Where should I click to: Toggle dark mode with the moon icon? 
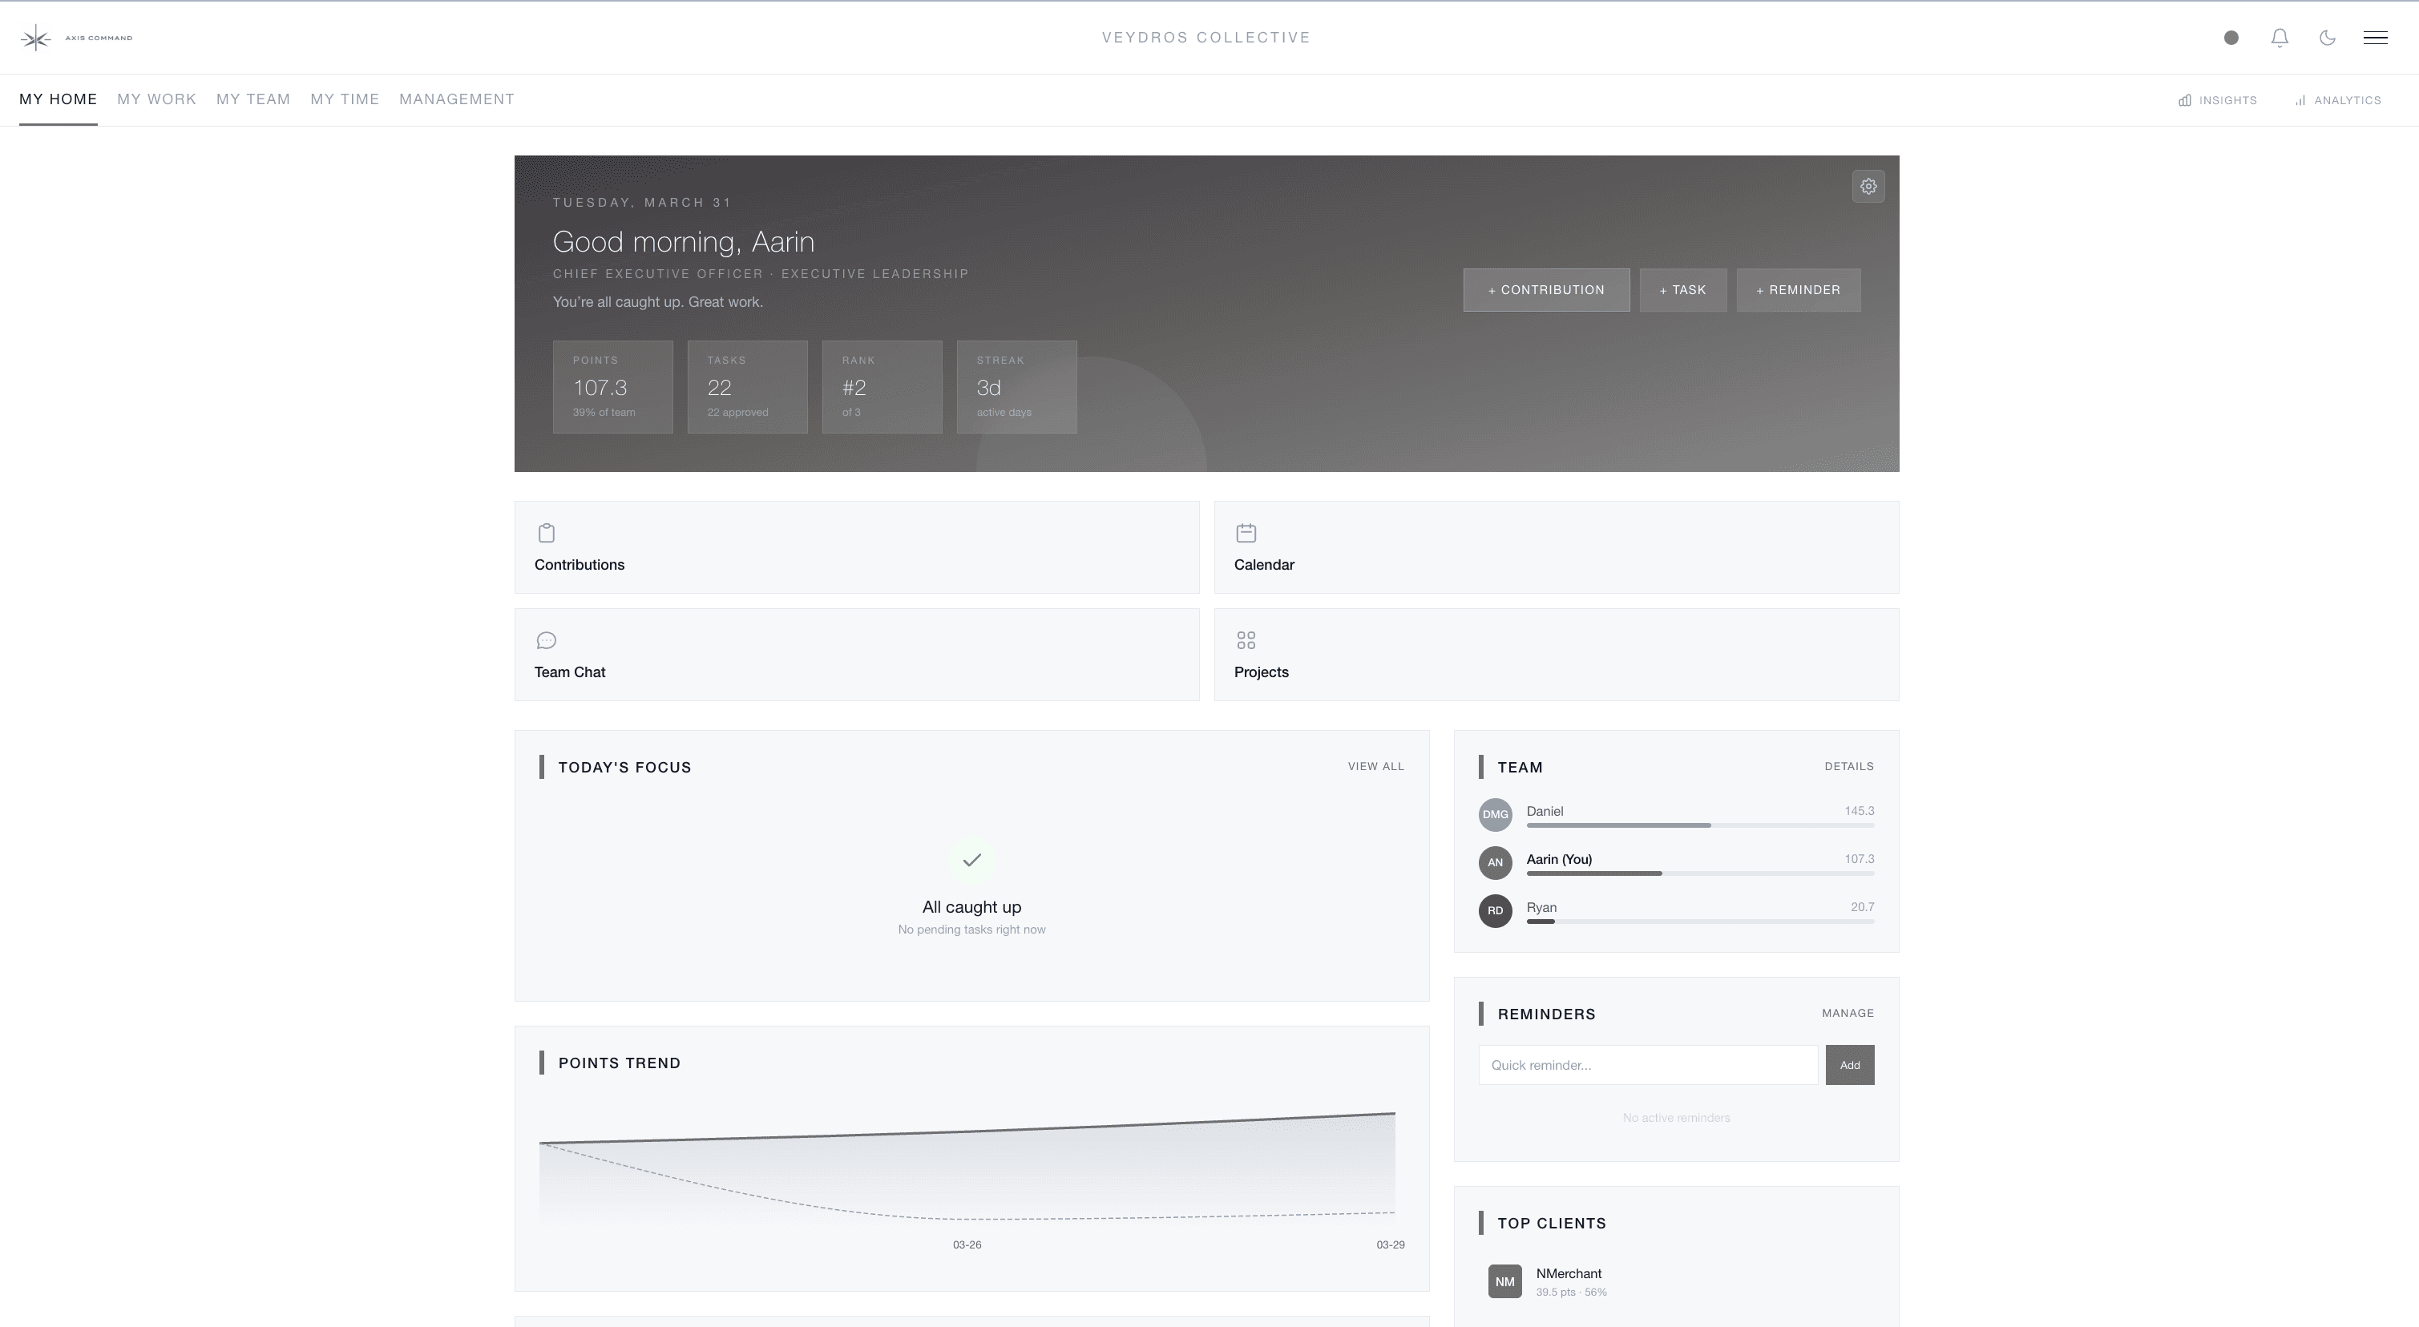click(2328, 38)
